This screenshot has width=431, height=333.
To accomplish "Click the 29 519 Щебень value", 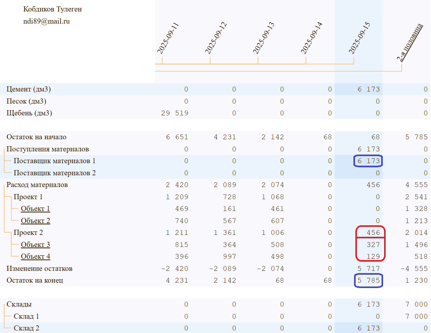I will click(x=175, y=113).
